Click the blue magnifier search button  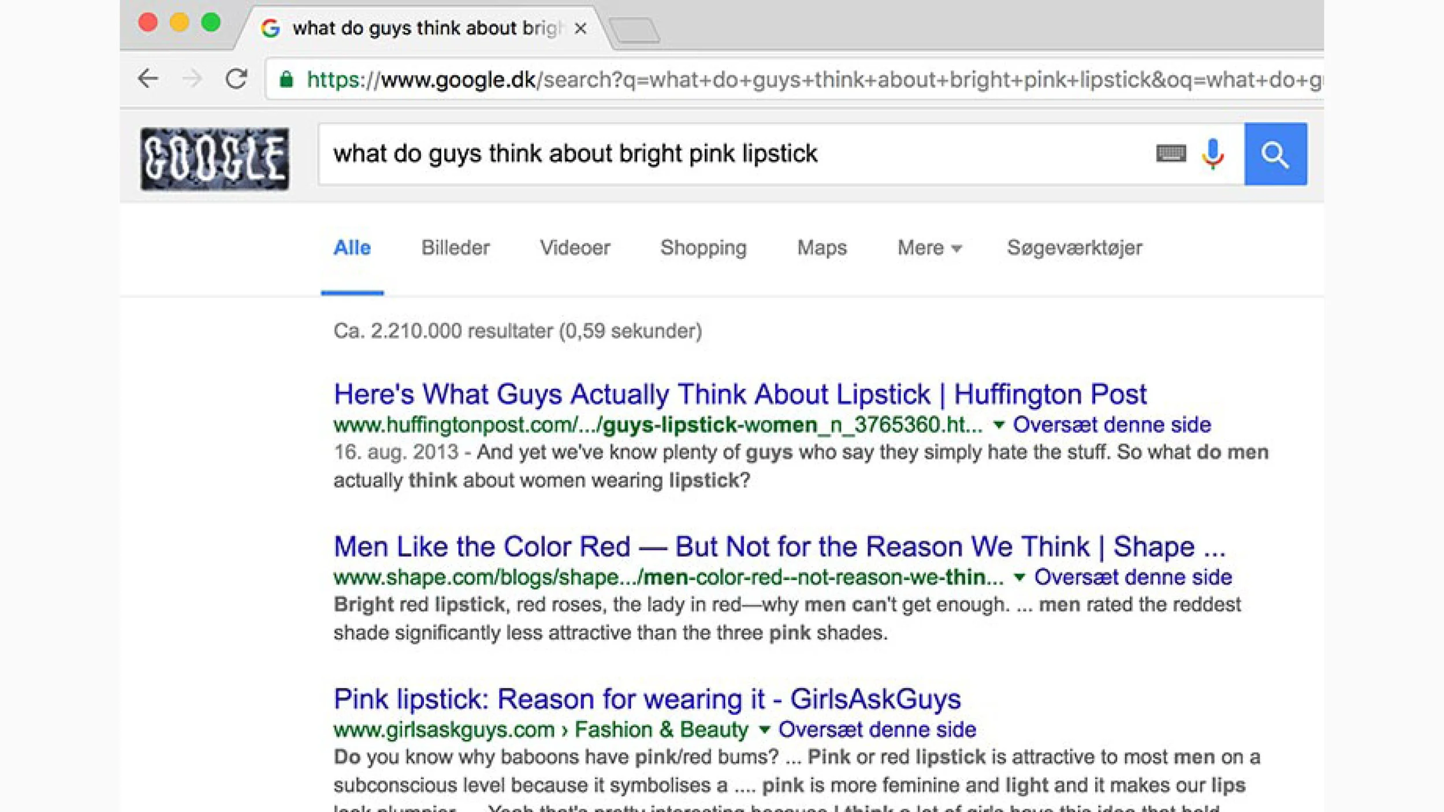pyautogui.click(x=1275, y=154)
